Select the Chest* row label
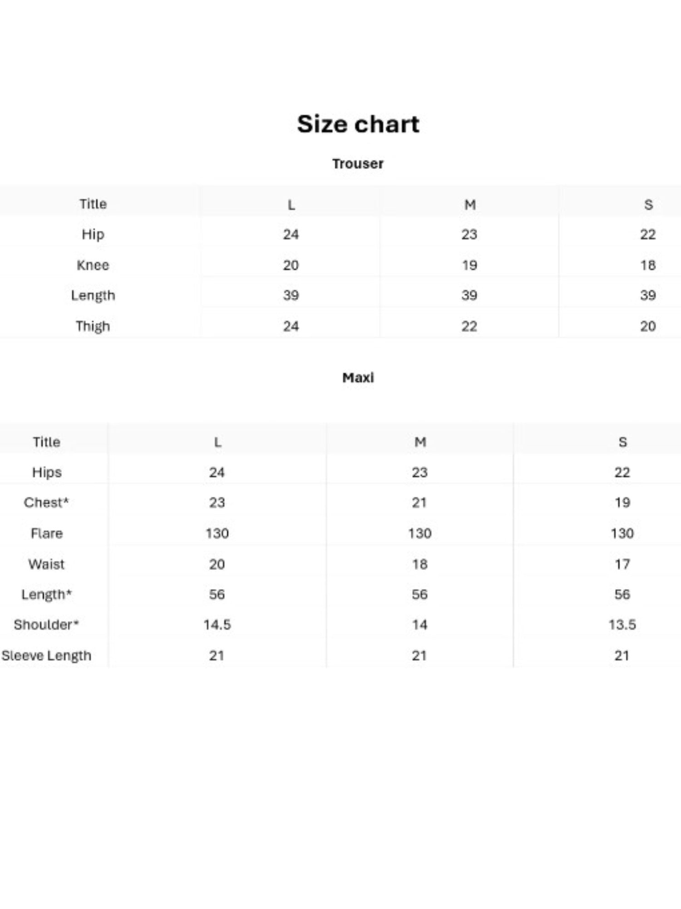The height and width of the screenshot is (909, 681). click(x=46, y=502)
